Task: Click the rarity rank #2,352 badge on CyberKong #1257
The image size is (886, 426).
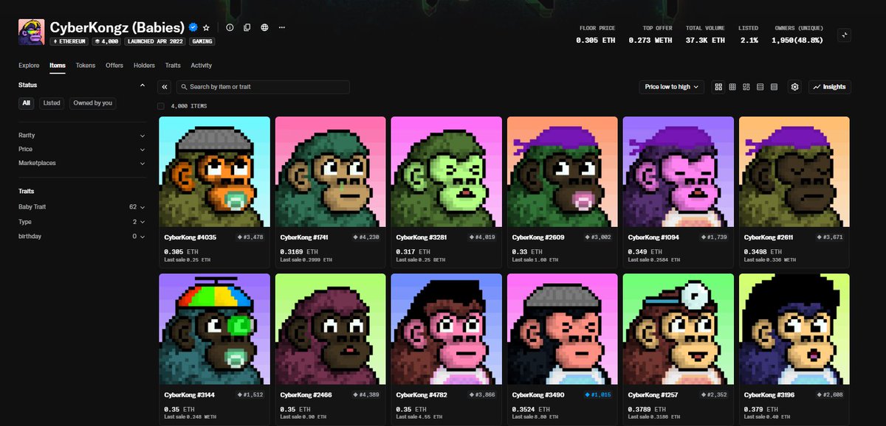Action: pyautogui.click(x=715, y=395)
